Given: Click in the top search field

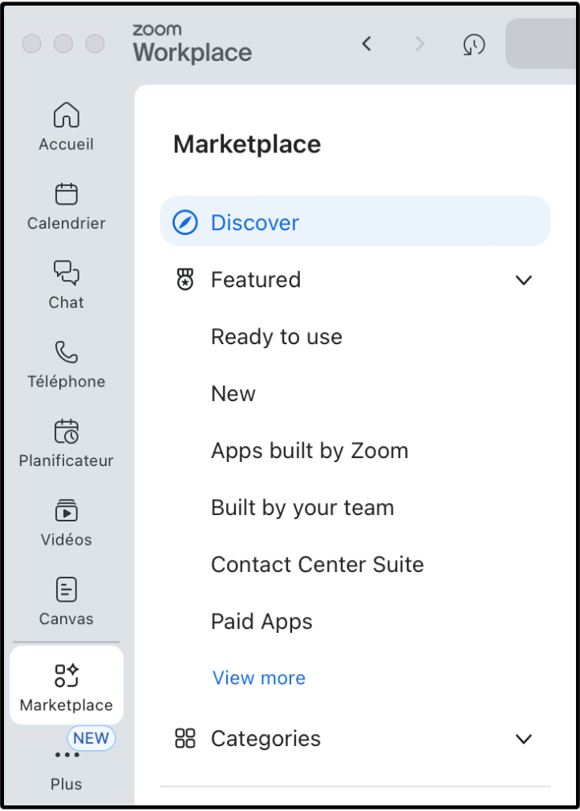Looking at the screenshot, I should click(541, 44).
